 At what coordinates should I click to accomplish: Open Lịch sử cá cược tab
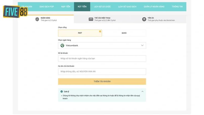pos(103,7)
